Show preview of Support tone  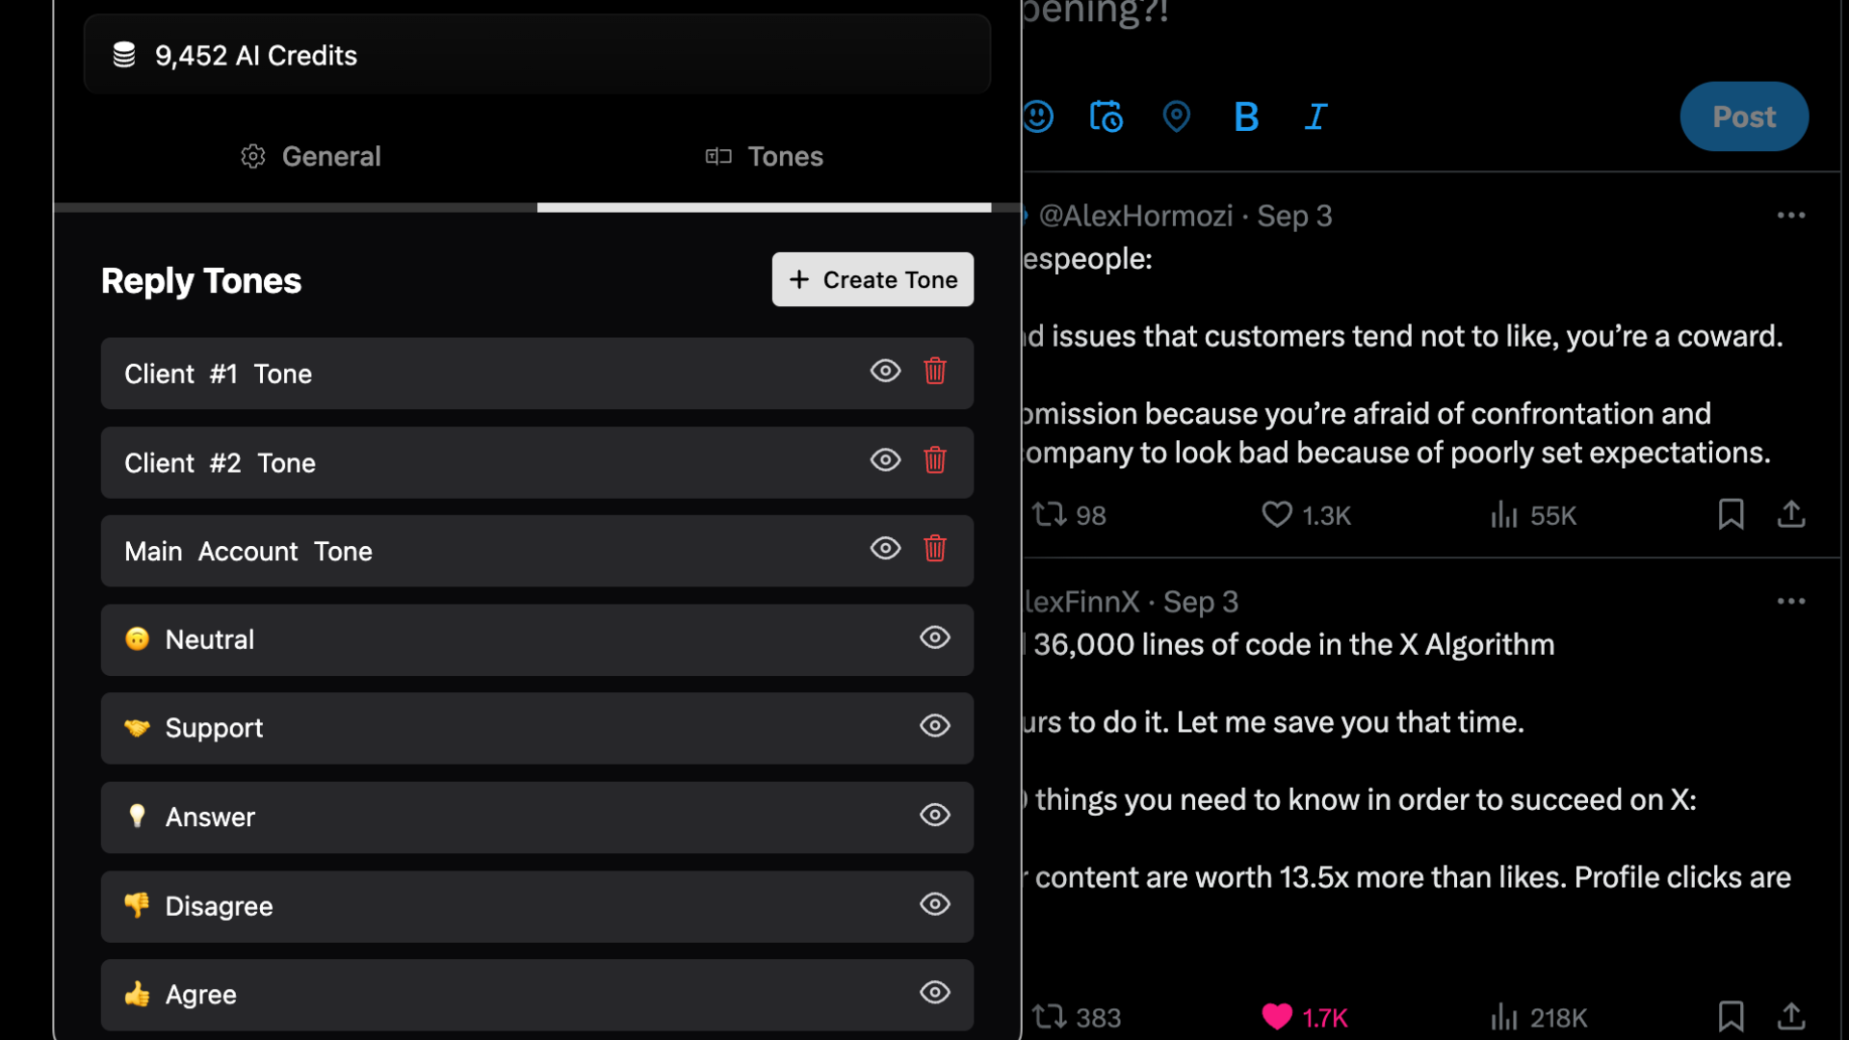936,728
